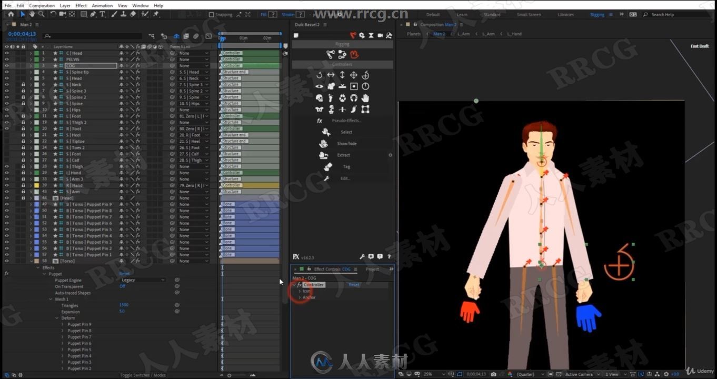Open the Composition menu
Screen dimensions: 717x379
pyautogui.click(x=42, y=6)
